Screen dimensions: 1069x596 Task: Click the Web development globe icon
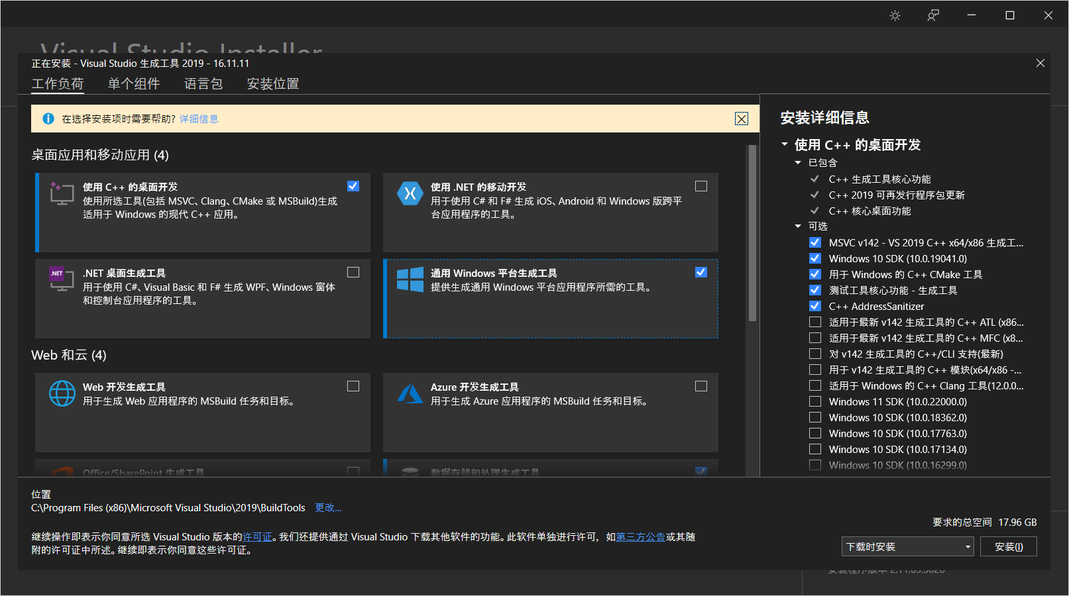pyautogui.click(x=62, y=393)
